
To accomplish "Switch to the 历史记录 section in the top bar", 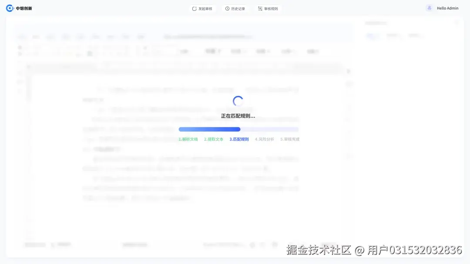I will [x=235, y=8].
